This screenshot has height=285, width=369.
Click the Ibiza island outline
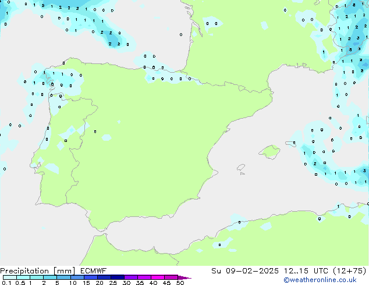tap(241, 168)
